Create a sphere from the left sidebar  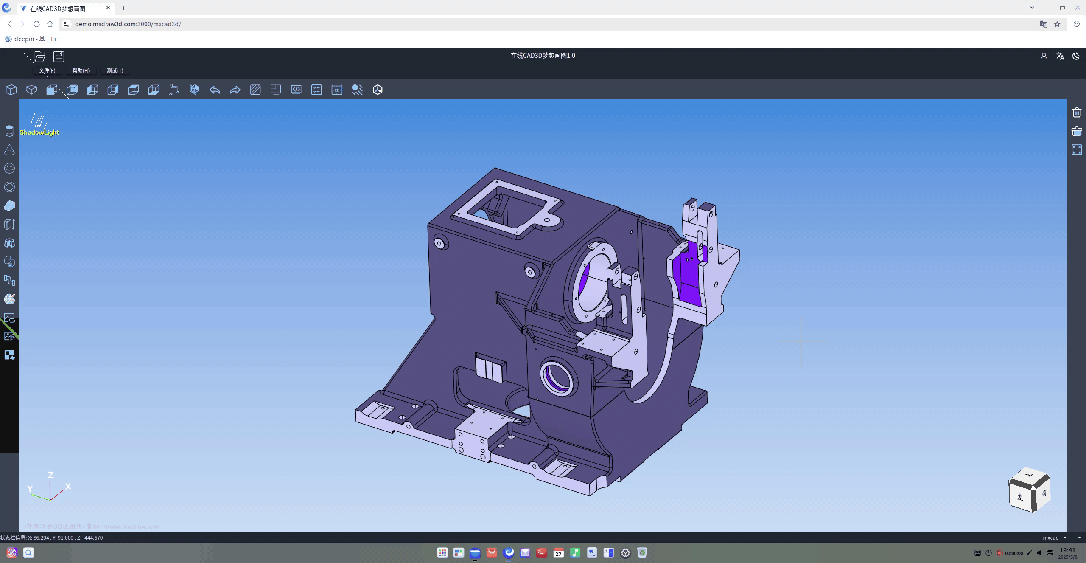coord(9,169)
